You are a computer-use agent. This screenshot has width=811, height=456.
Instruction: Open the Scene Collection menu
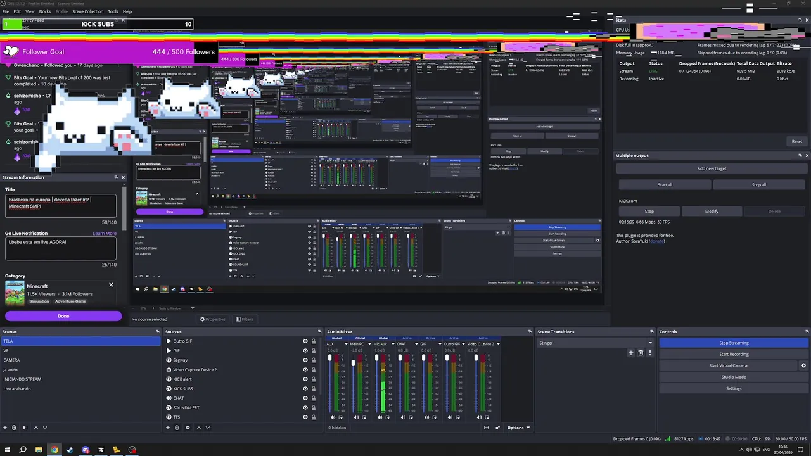coord(87,11)
